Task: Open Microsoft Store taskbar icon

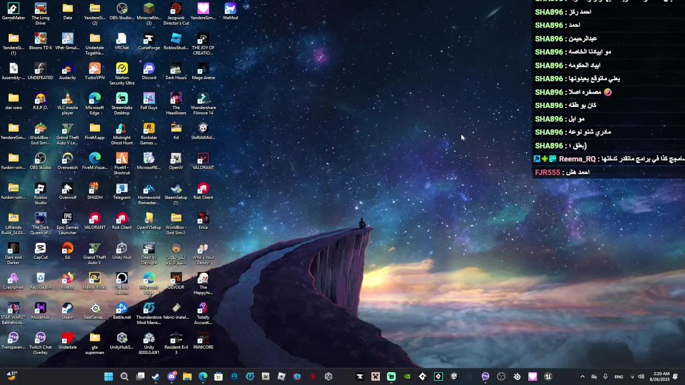Action: 218,376
